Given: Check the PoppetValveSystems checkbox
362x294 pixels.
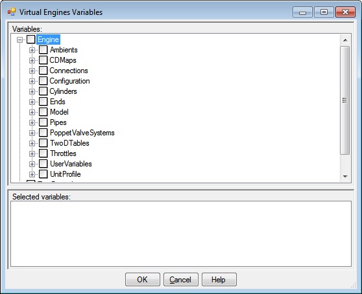Looking at the screenshot, I should (x=43, y=133).
